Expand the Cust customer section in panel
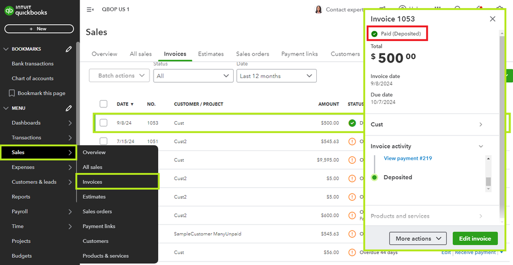The width and height of the screenshot is (513, 265). click(x=481, y=124)
